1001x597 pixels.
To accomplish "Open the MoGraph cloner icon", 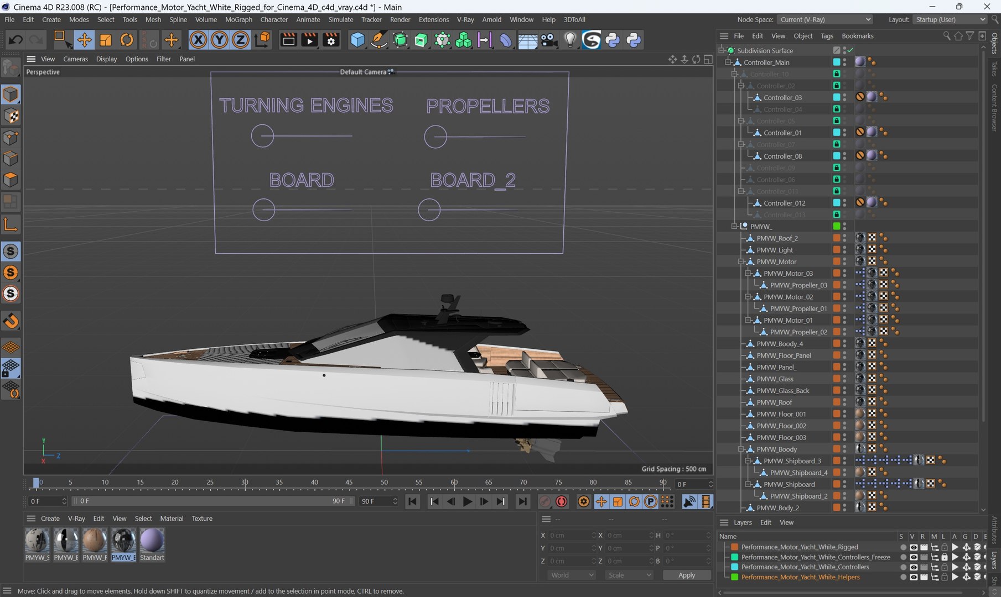I will point(463,40).
